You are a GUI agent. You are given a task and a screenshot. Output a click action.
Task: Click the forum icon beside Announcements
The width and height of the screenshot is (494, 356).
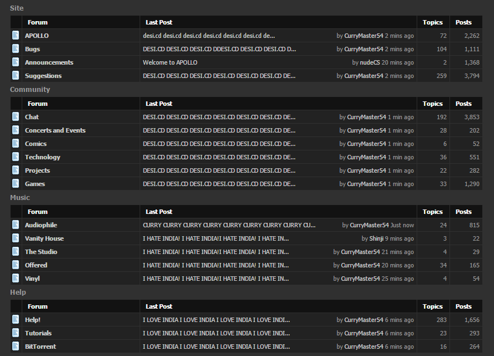(16, 62)
